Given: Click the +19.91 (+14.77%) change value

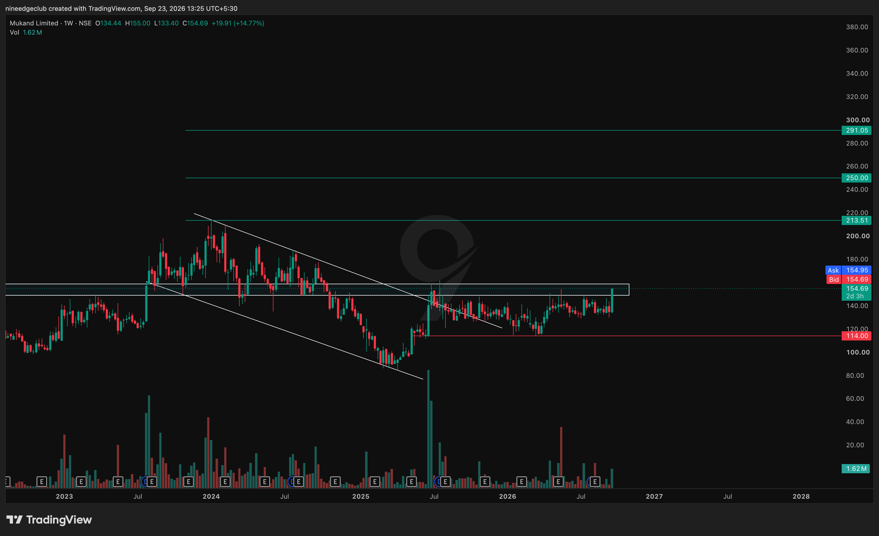Looking at the screenshot, I should tap(238, 23).
